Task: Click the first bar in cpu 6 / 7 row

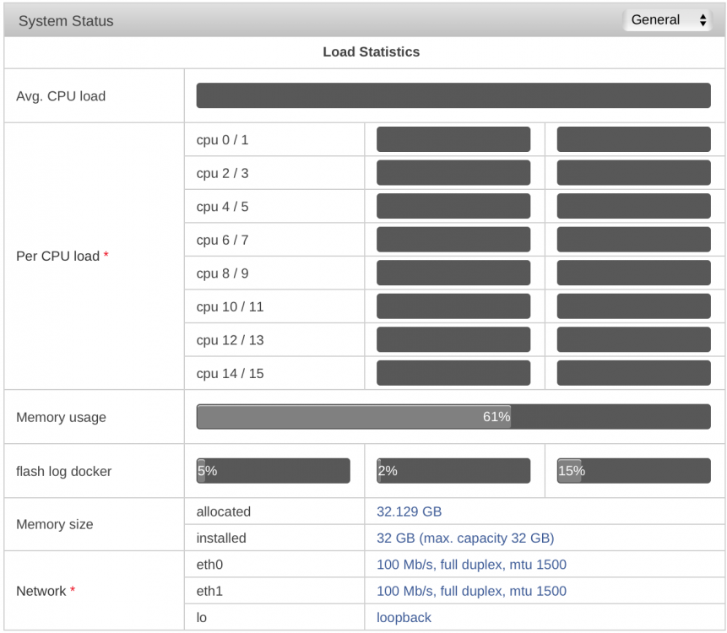Action: [453, 239]
